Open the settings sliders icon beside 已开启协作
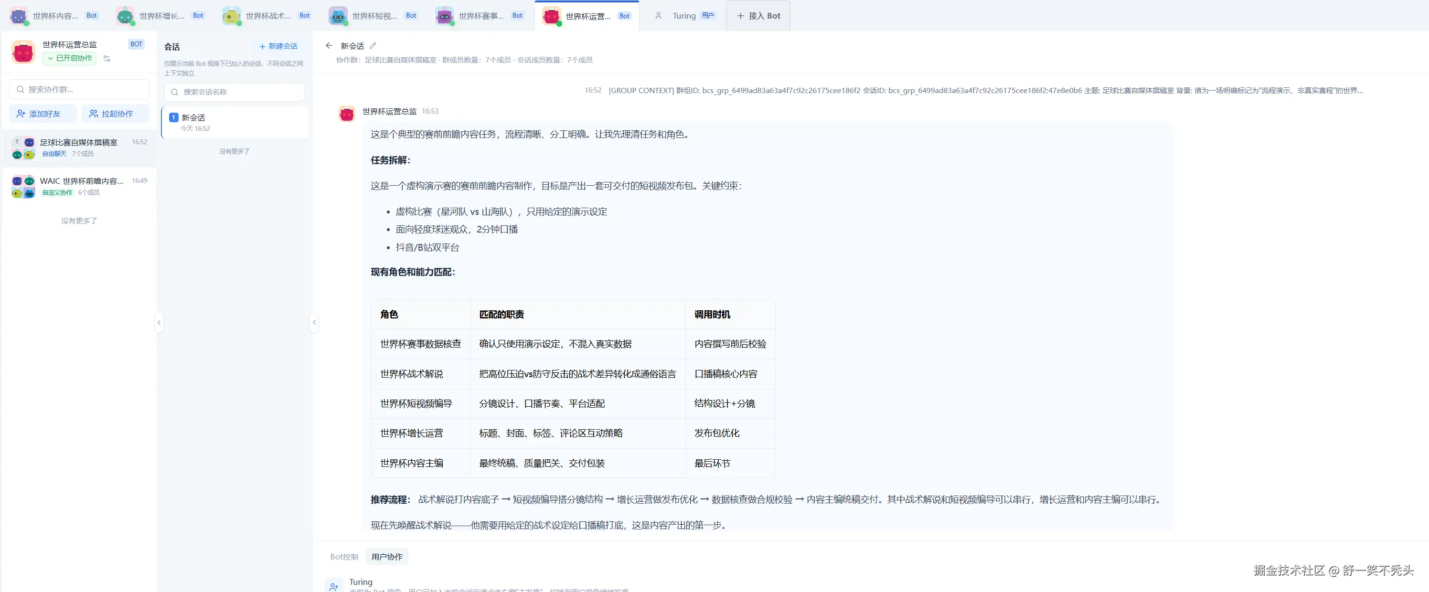1429x592 pixels. pyautogui.click(x=107, y=58)
